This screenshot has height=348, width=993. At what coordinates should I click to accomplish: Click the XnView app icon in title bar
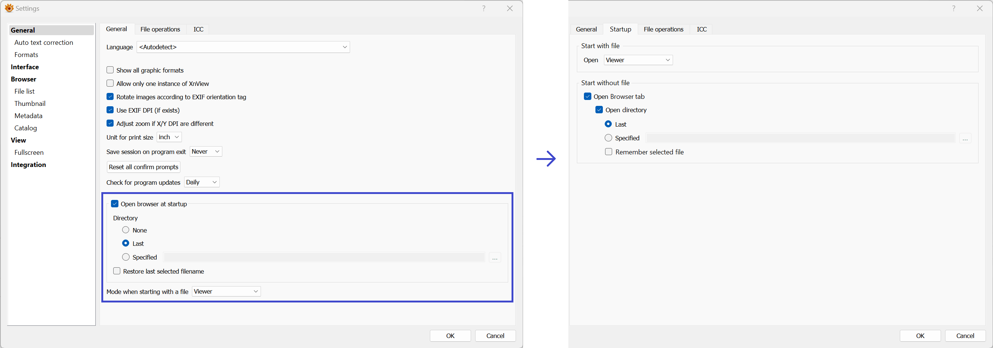pos(9,8)
